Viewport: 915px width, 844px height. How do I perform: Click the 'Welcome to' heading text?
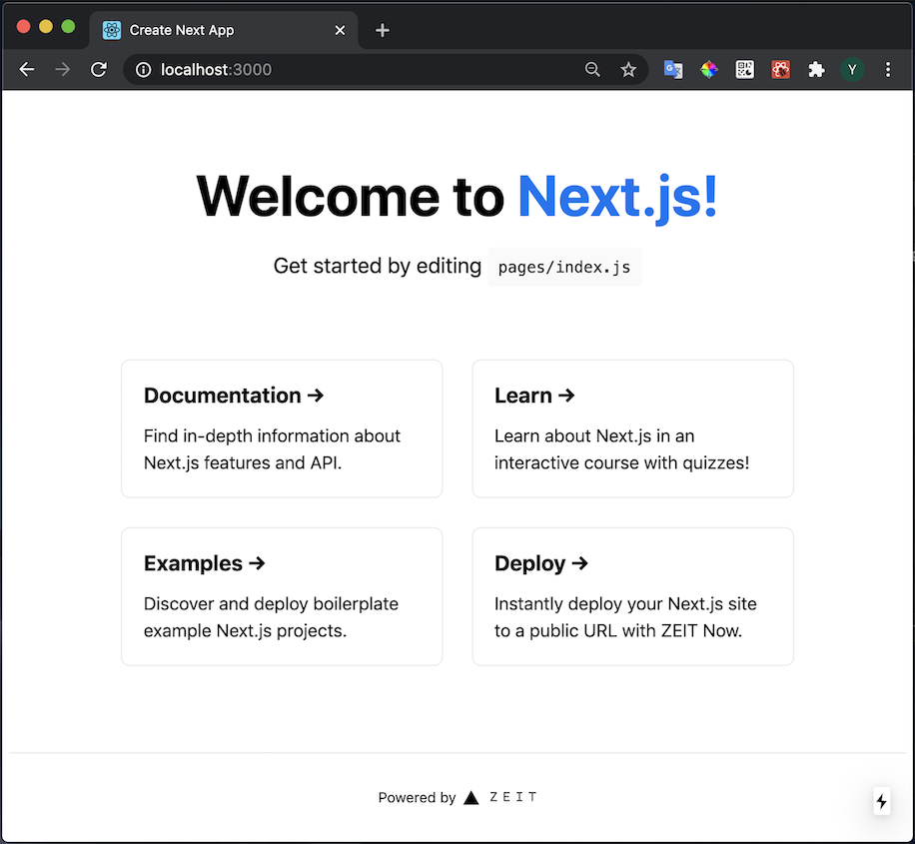click(351, 198)
